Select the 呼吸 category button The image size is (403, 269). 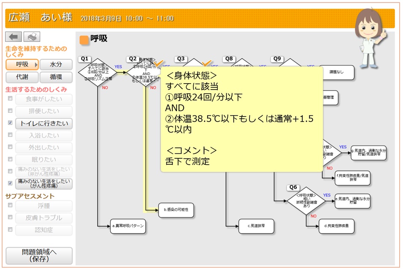tap(22, 65)
